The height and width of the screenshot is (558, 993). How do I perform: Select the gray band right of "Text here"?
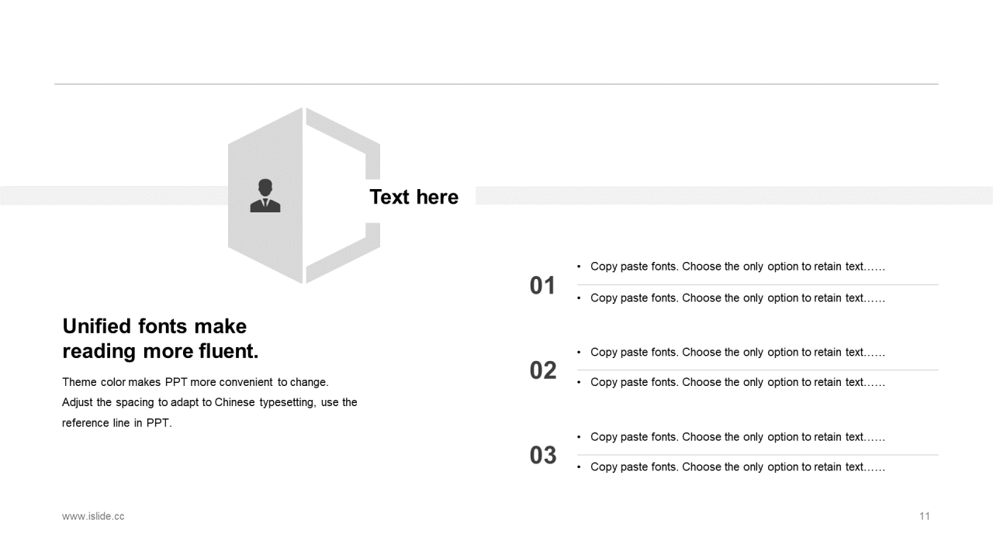pos(733,195)
